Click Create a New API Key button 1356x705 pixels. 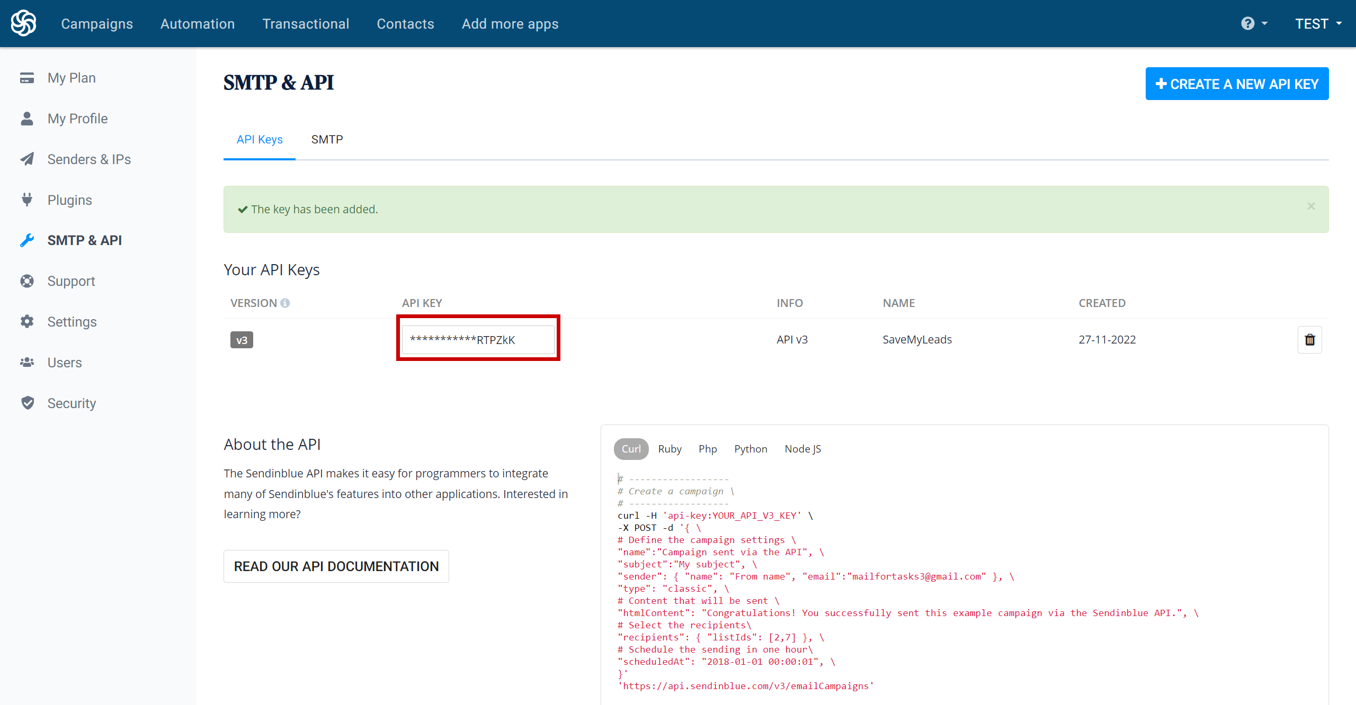click(1237, 84)
